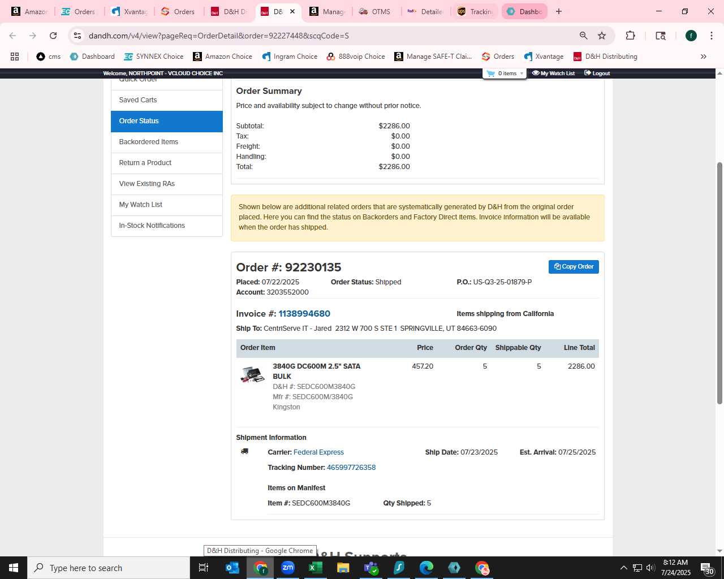The image size is (724, 579).
Task: Select Order Status in sidebar
Action: [167, 121]
